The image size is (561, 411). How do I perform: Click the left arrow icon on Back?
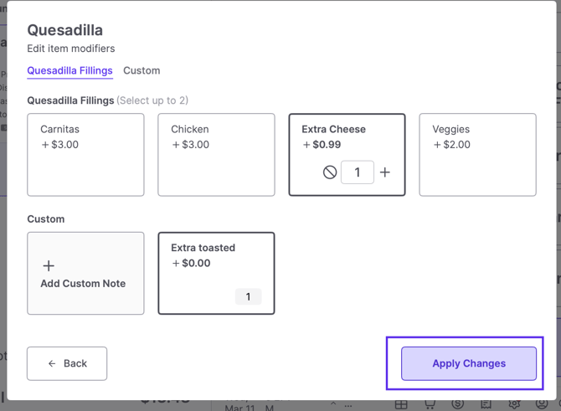click(52, 364)
